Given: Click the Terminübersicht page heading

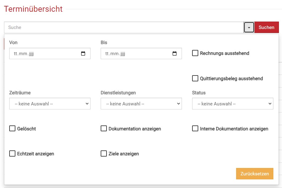Looking at the screenshot, I should pos(33,9).
